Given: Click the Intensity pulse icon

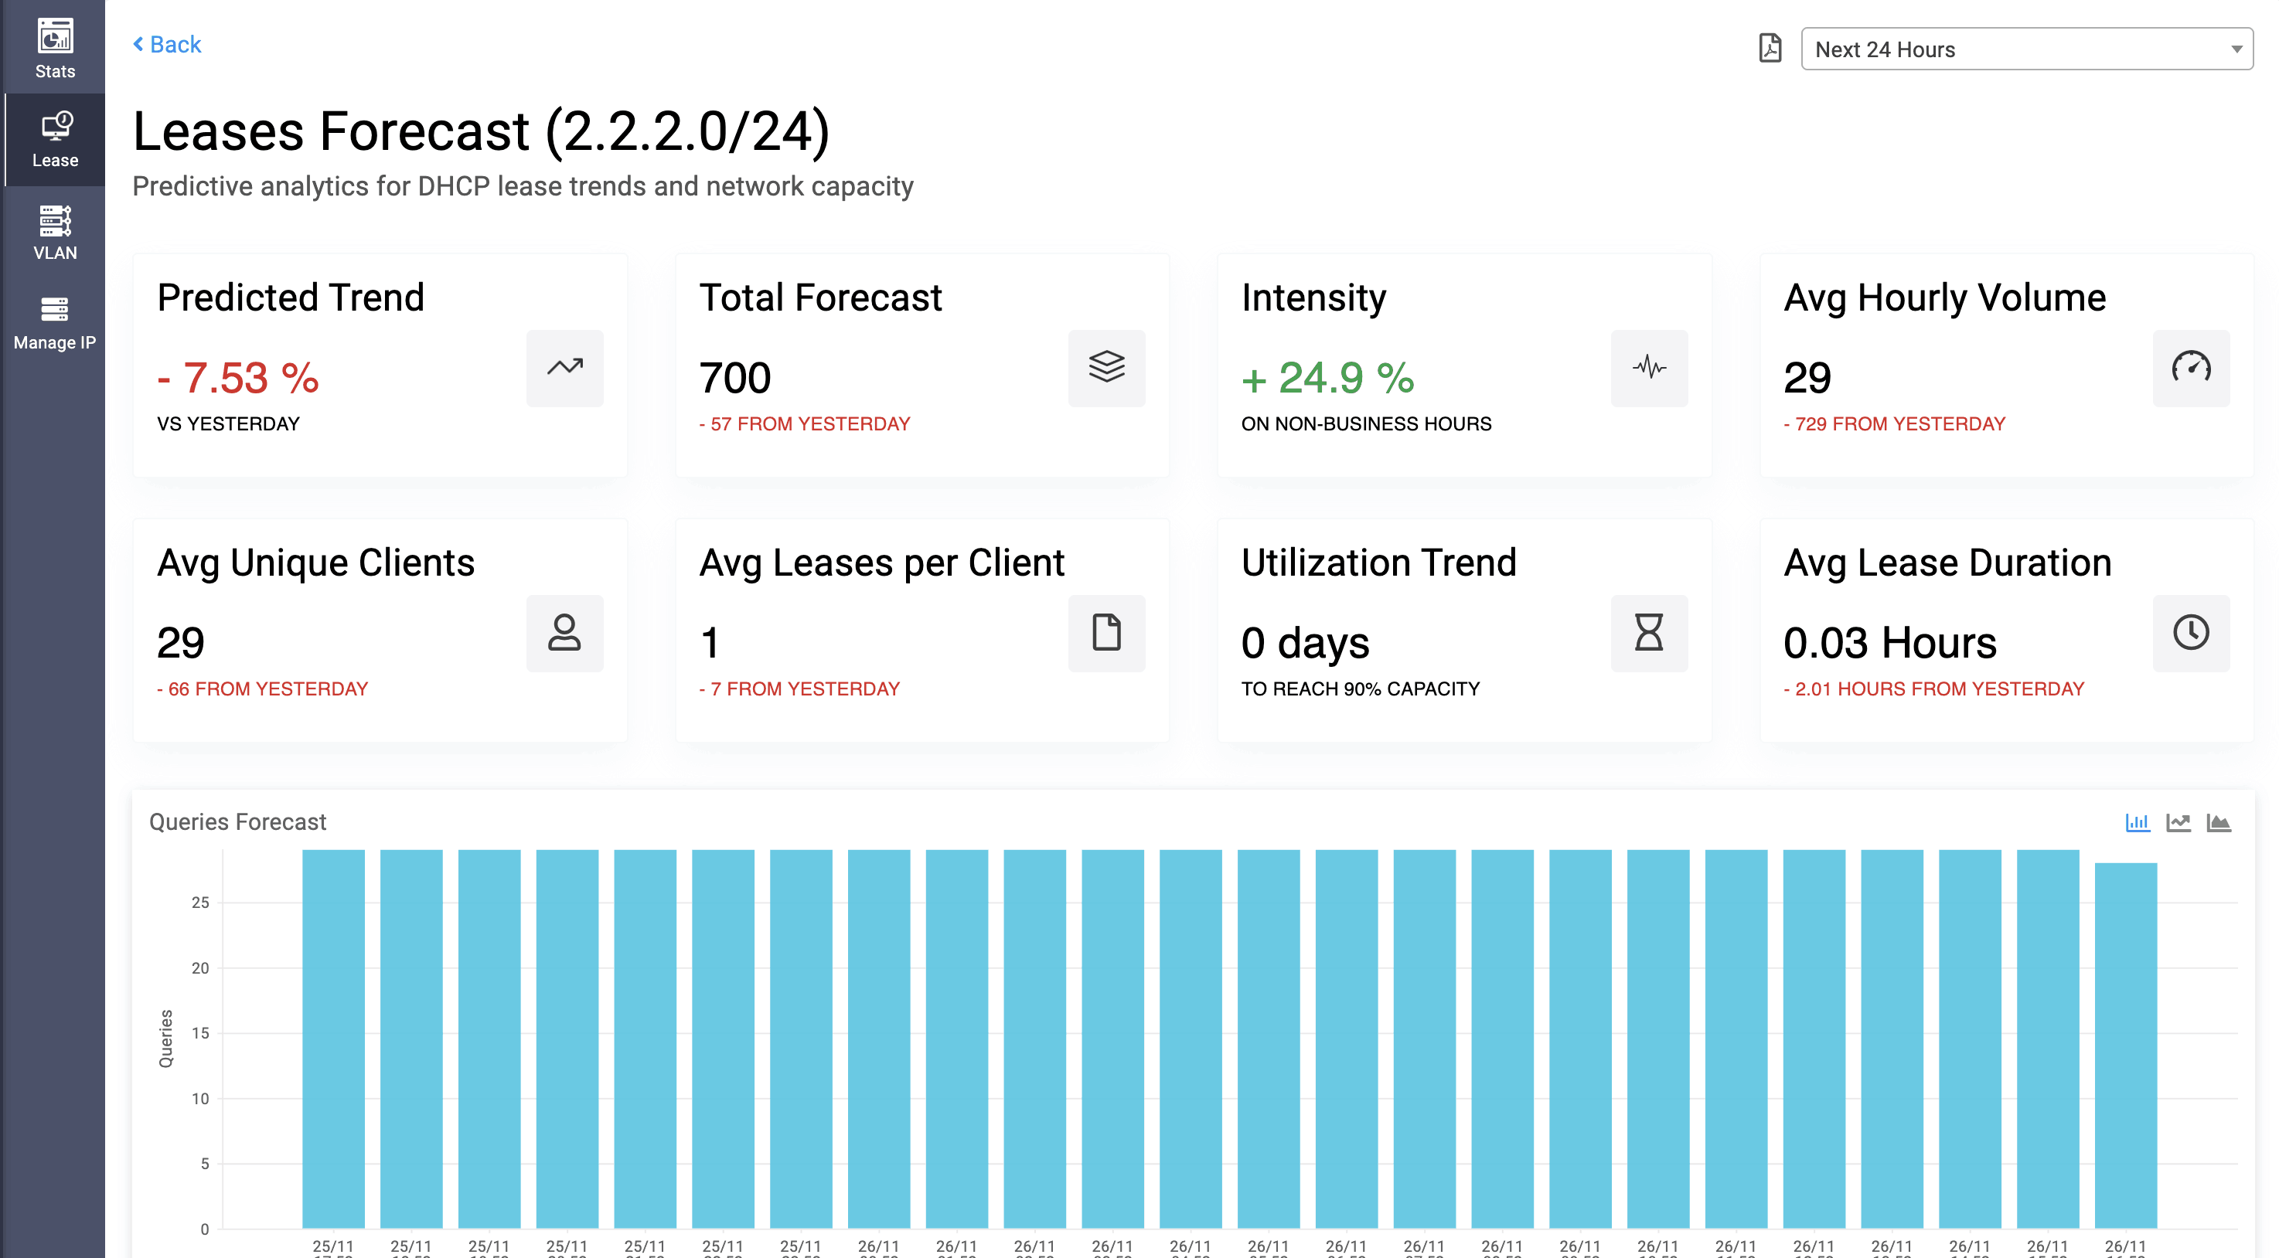Looking at the screenshot, I should [x=1648, y=368].
